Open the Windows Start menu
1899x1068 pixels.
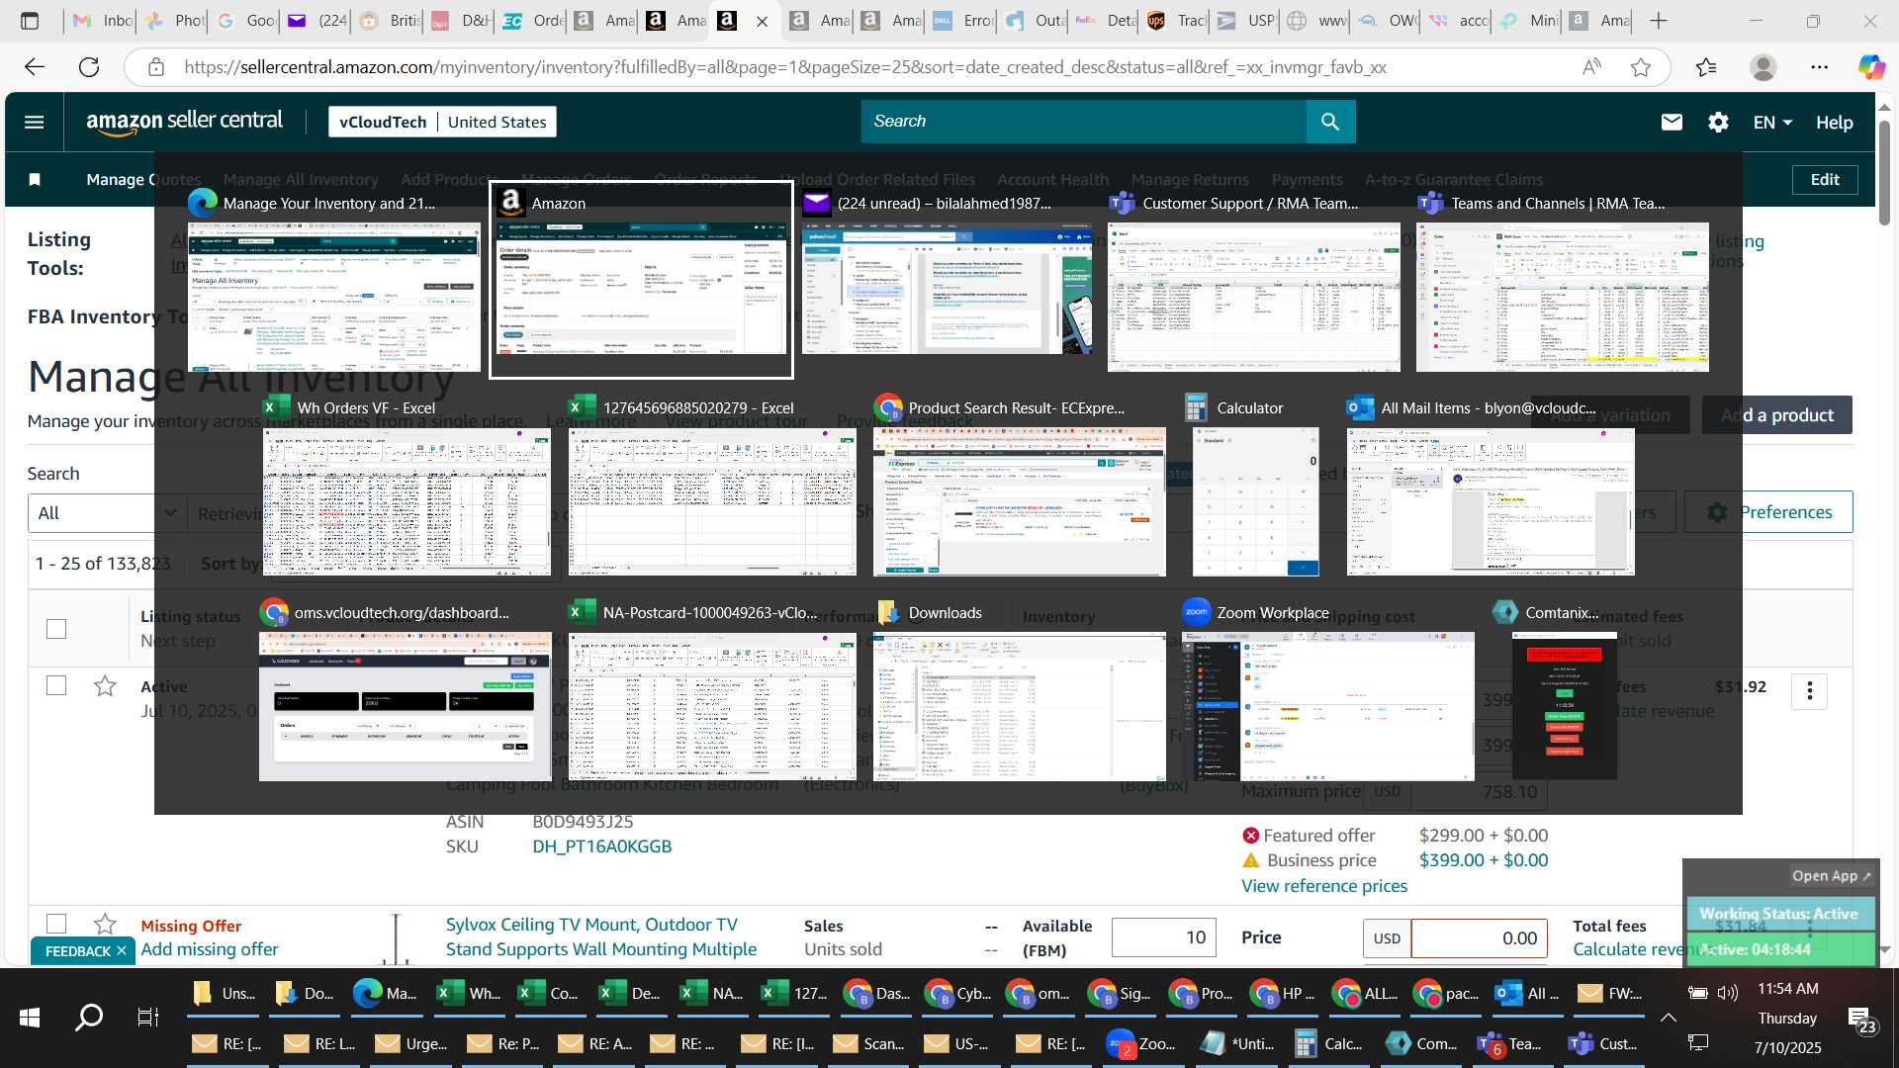(29, 1017)
